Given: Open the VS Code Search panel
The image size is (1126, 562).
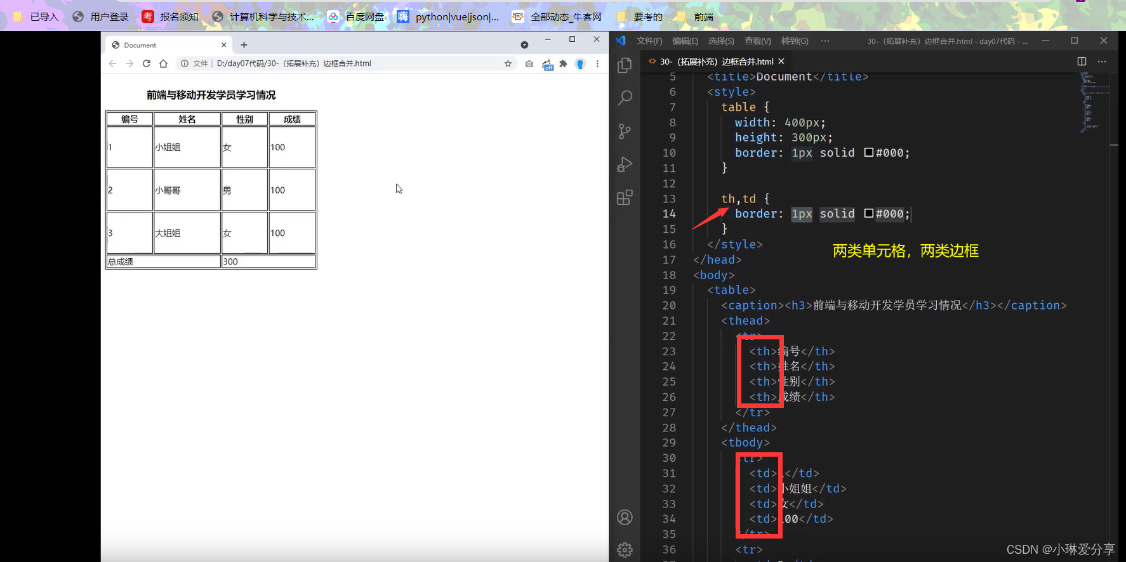Looking at the screenshot, I should [625, 98].
